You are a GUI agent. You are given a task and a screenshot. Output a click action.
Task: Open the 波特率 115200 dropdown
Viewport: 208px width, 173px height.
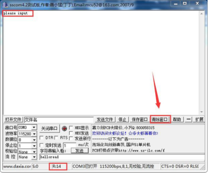click(34, 134)
